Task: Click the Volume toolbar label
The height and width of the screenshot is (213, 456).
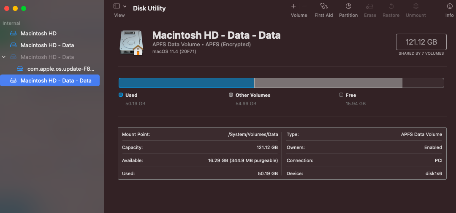Action: click(299, 15)
